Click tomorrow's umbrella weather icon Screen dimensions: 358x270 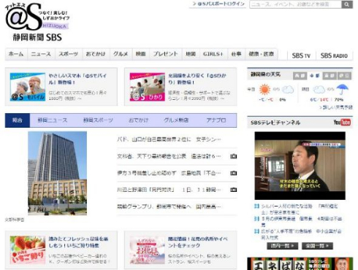click(342, 89)
